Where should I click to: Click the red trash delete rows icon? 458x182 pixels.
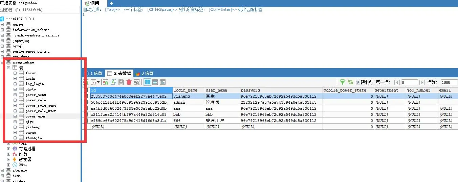coord(129,82)
